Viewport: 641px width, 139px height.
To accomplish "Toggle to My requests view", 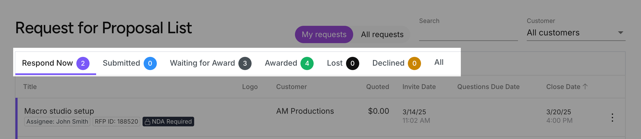I will pyautogui.click(x=324, y=34).
